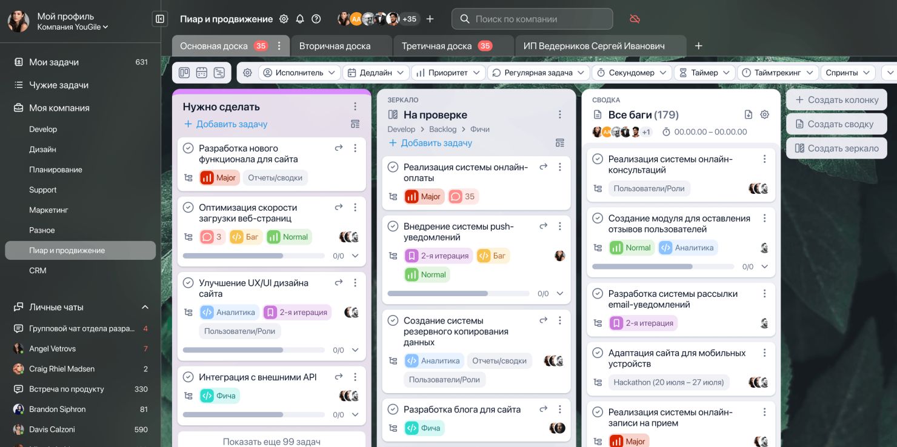The height and width of the screenshot is (447, 897).
Task: Open the help question mark icon
Action: (316, 19)
